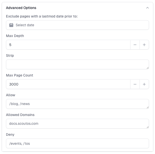Focus the Allowed Domains text area
The height and width of the screenshot is (154, 155).
75,123
